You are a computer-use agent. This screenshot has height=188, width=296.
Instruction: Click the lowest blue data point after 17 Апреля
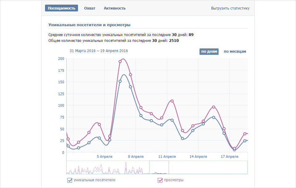234,150
